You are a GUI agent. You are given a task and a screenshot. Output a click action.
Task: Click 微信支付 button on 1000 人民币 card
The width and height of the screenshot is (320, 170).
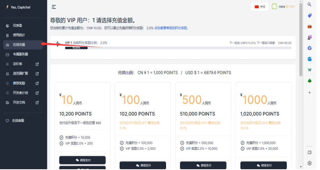coord(263,165)
